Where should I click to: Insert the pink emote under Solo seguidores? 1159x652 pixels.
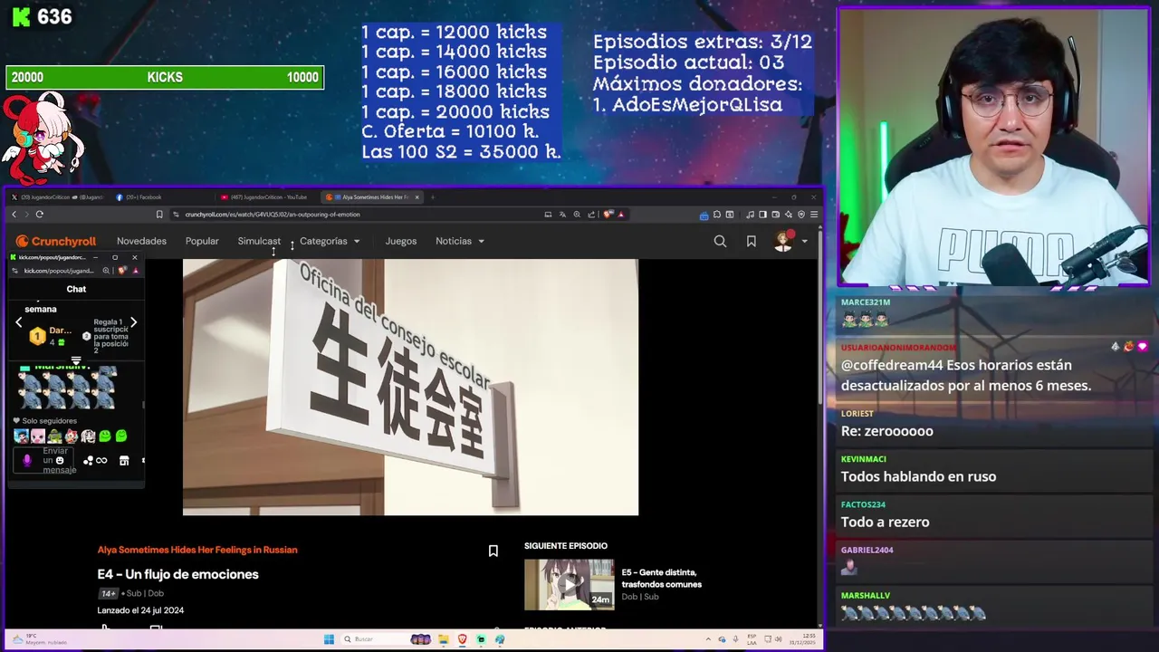(37, 436)
